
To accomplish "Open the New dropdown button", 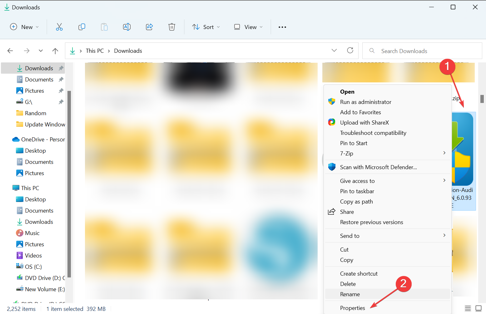I will (x=24, y=27).
